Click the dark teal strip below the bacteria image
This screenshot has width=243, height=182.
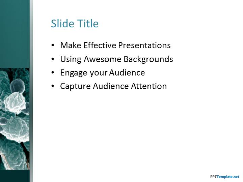(x=15, y=176)
